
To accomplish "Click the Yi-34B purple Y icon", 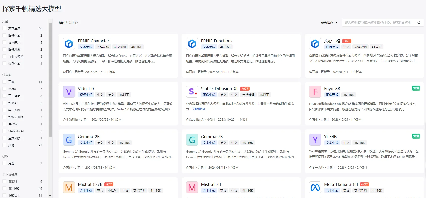I will coord(315,140).
